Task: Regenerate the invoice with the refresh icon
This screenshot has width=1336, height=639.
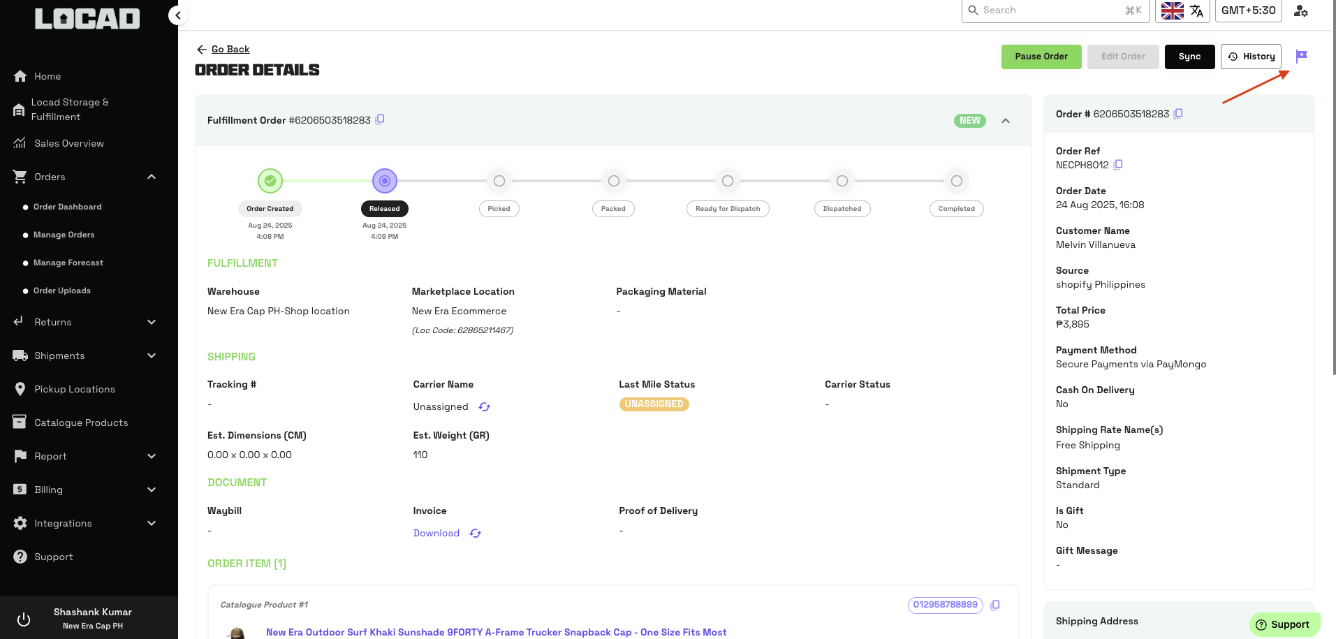Action: [x=476, y=533]
